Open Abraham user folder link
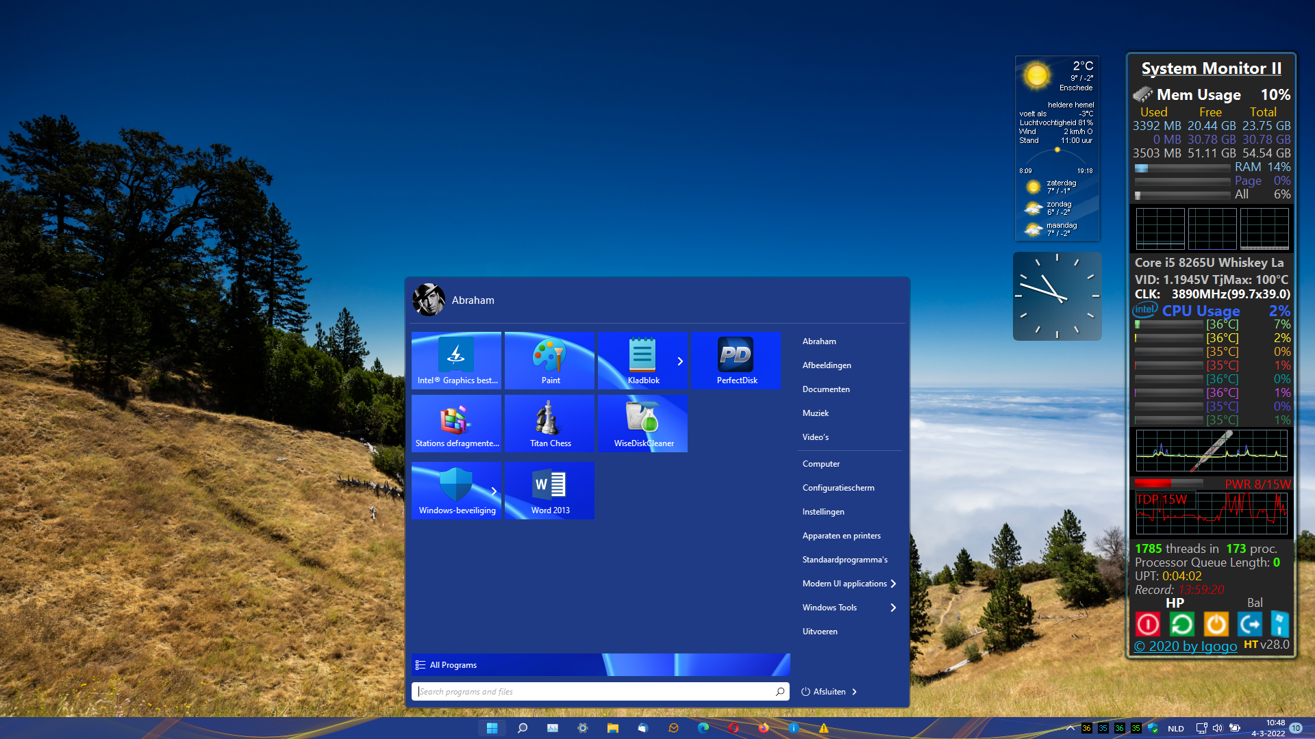Screen dimensions: 1315x739 [x=819, y=341]
